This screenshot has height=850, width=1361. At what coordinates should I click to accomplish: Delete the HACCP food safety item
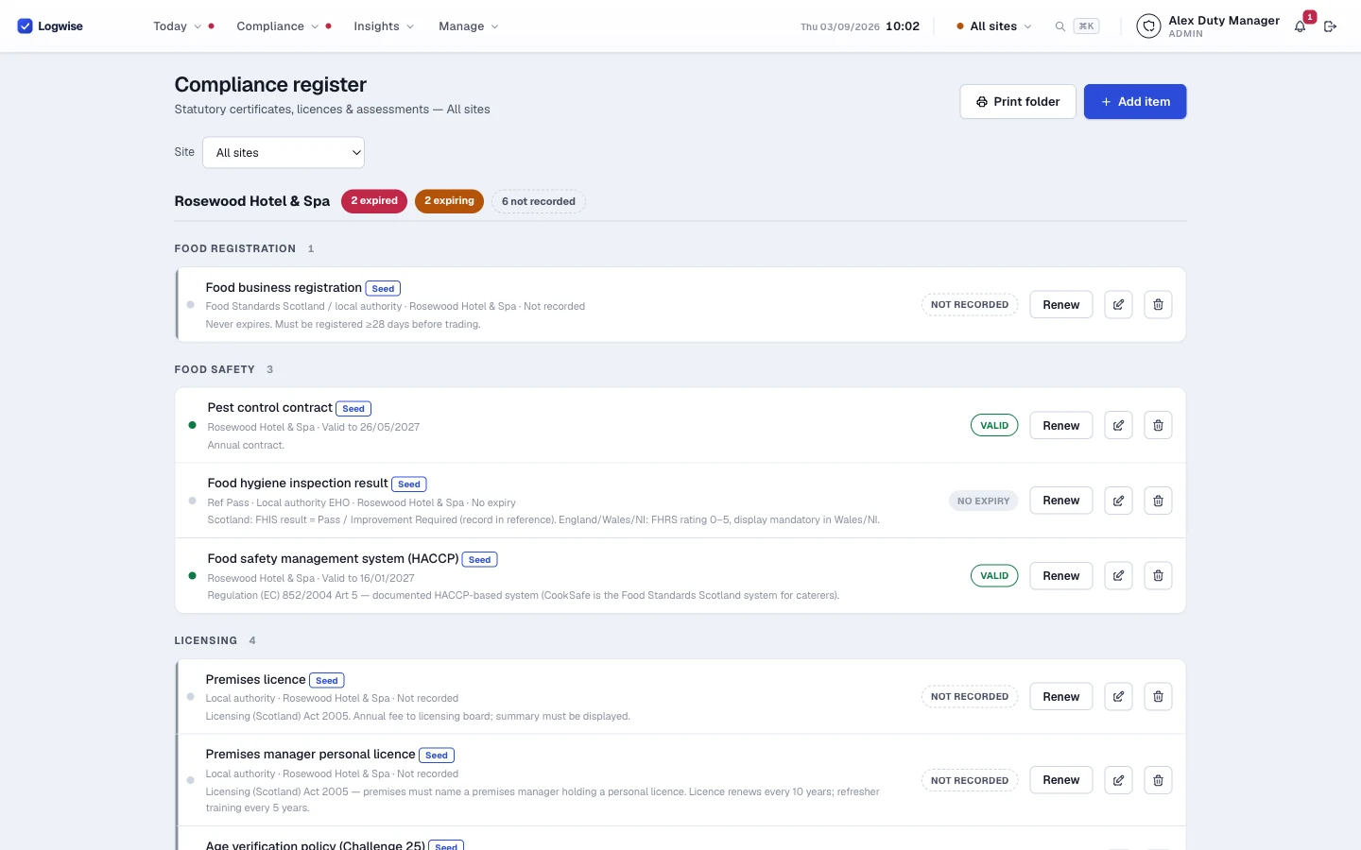(1158, 576)
